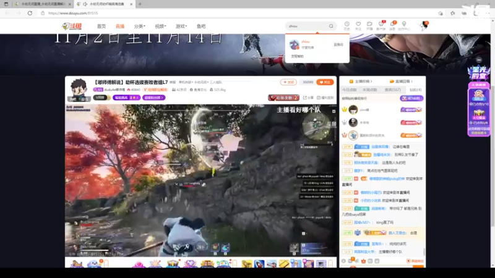Click the browser address bar URL

[x=73, y=13]
